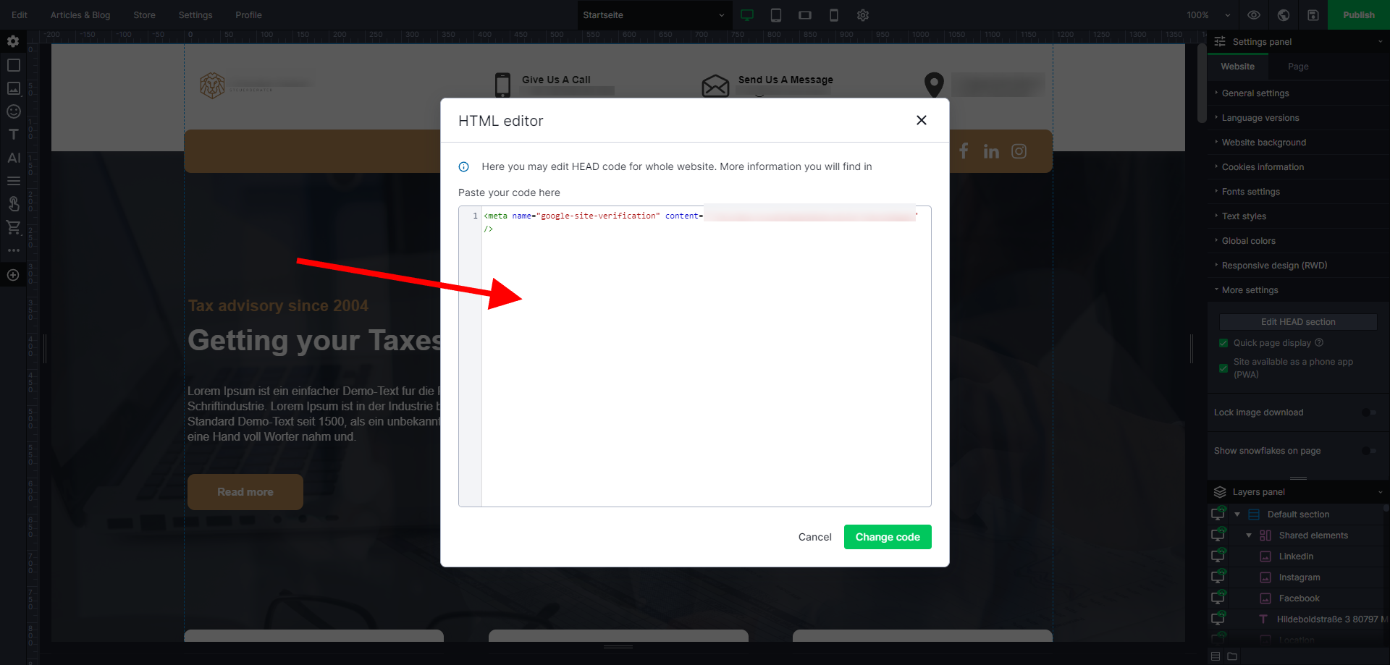1390x665 pixels.
Task: Select the Facebook layer
Action: point(1299,598)
